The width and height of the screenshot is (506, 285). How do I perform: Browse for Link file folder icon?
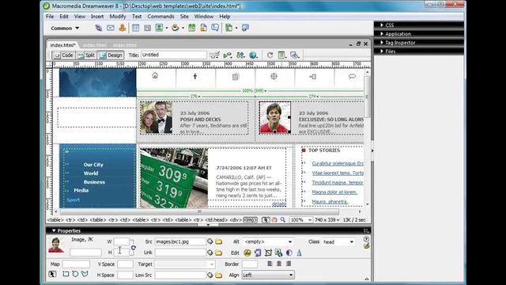click(x=219, y=253)
